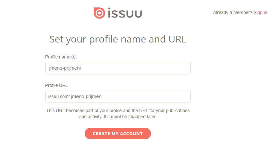Click the word 'URL' in the page heading

177,39
